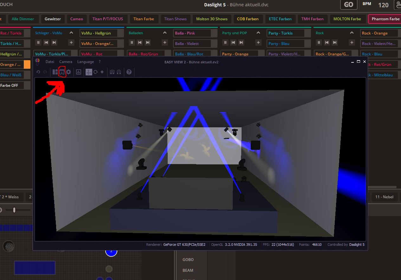Add scene to Party und POP group
This screenshot has width=401, height=280.
(258, 42)
